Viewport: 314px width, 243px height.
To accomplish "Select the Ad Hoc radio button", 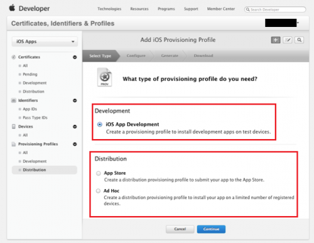I will [98, 191].
